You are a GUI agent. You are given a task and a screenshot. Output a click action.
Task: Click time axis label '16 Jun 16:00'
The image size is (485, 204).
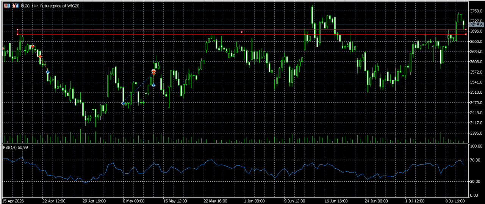[336, 201]
